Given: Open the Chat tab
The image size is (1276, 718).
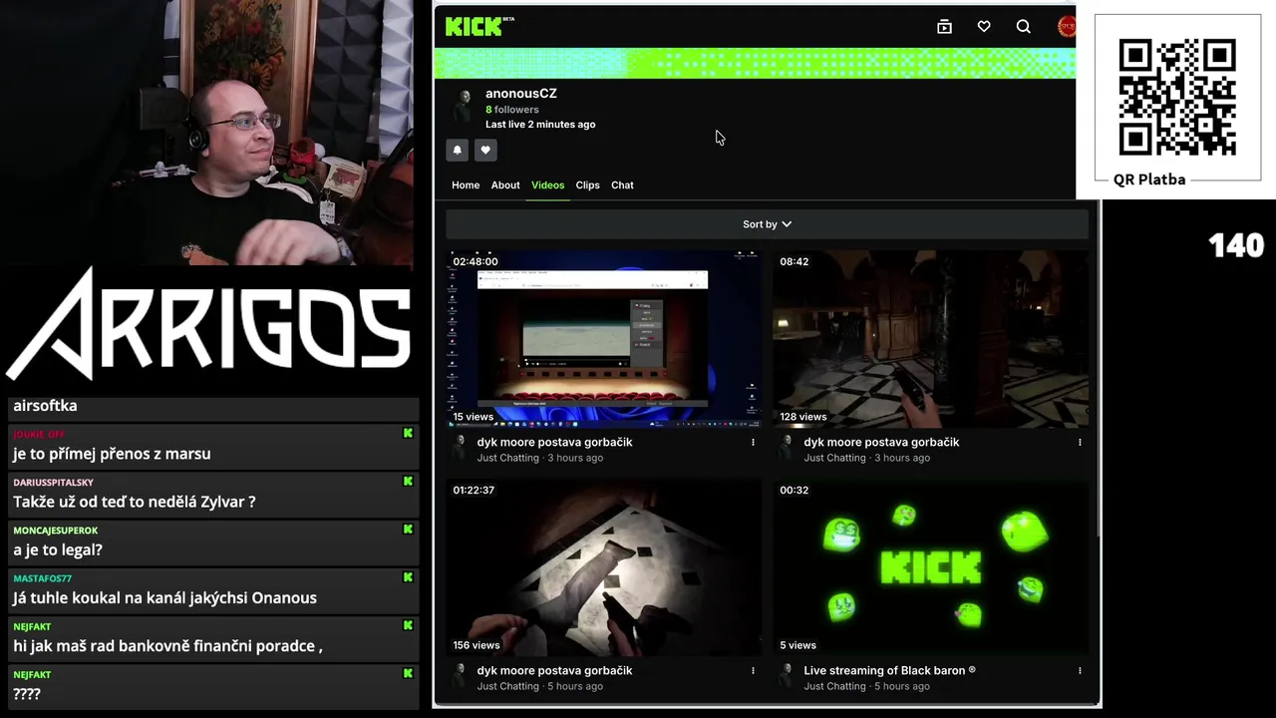Looking at the screenshot, I should 622,184.
